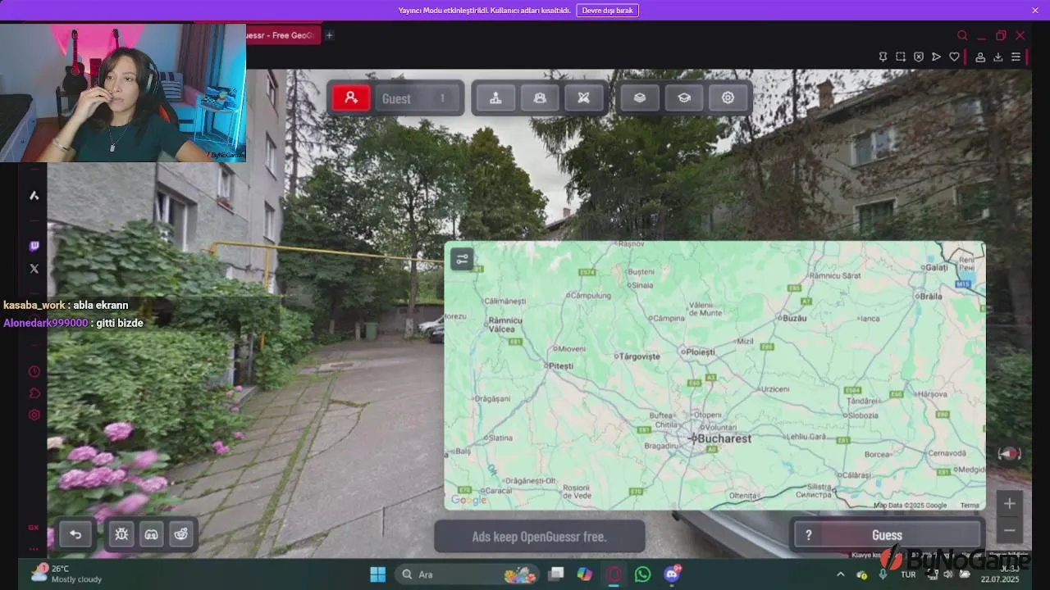
Task: Open Task View from the taskbar
Action: coord(556,574)
